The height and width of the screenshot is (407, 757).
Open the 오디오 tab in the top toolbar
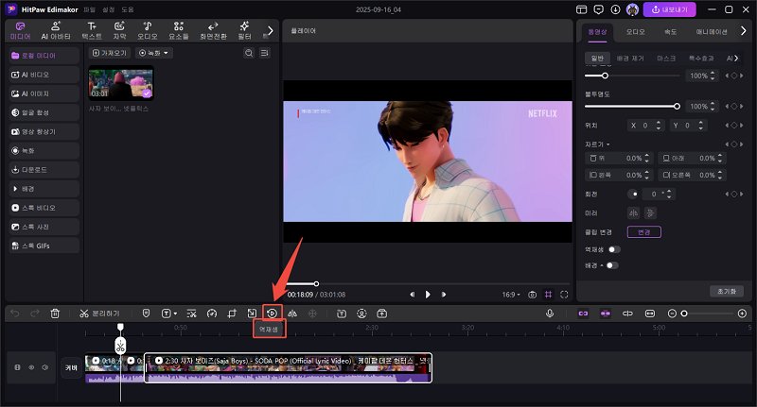point(148,31)
